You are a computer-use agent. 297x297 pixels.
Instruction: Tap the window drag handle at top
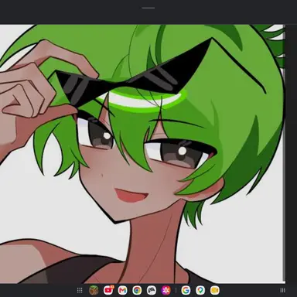[148, 8]
